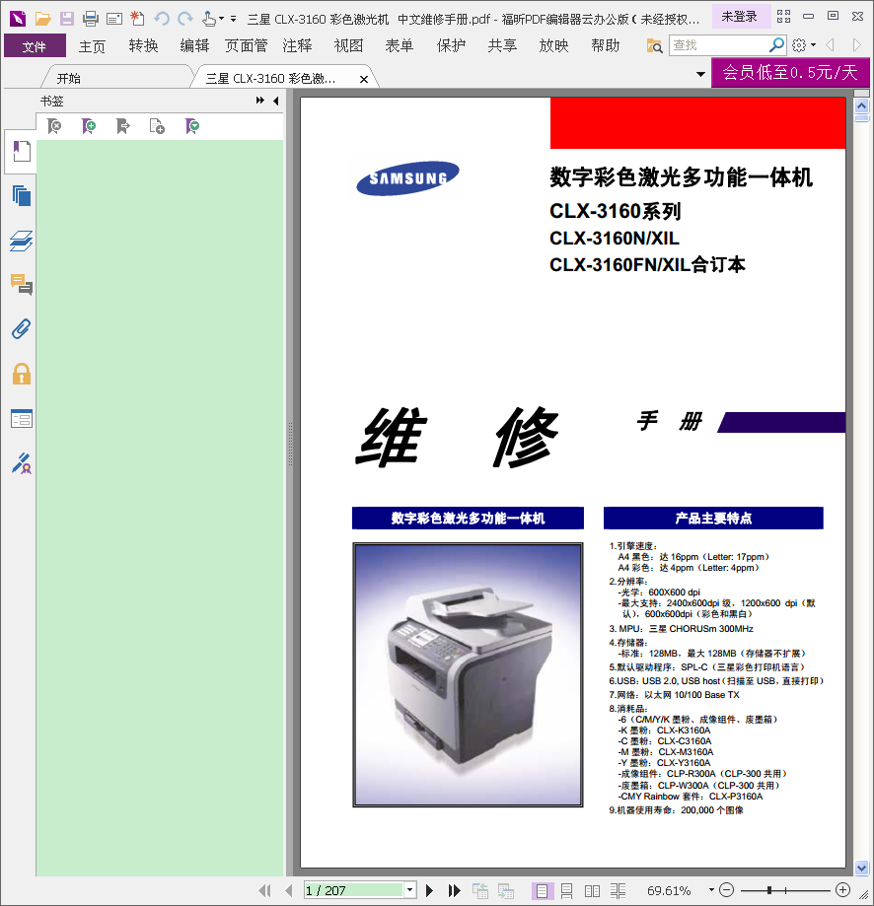Click the page number field 1 / 207

point(353,890)
